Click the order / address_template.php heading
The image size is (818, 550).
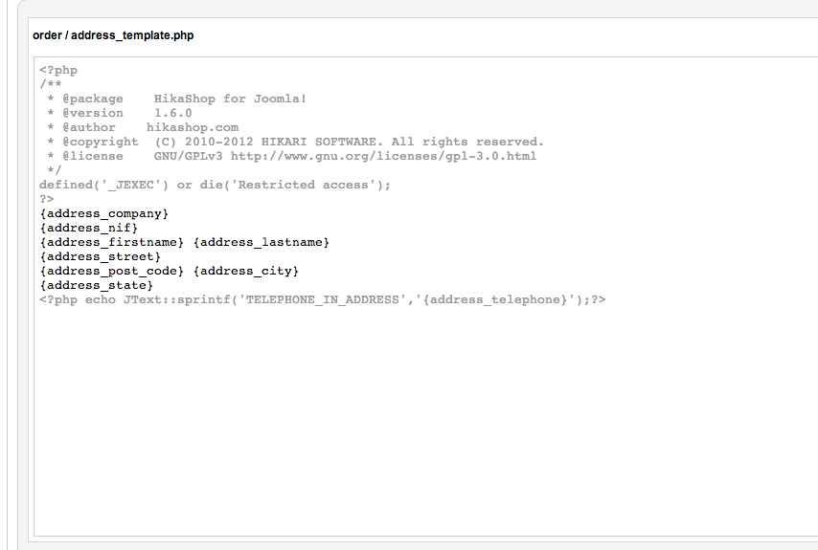point(113,35)
